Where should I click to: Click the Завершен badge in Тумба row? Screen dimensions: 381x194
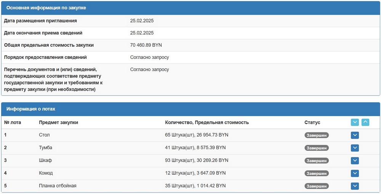(316, 148)
